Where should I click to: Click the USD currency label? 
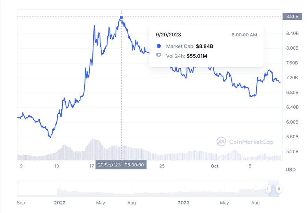[291, 170]
